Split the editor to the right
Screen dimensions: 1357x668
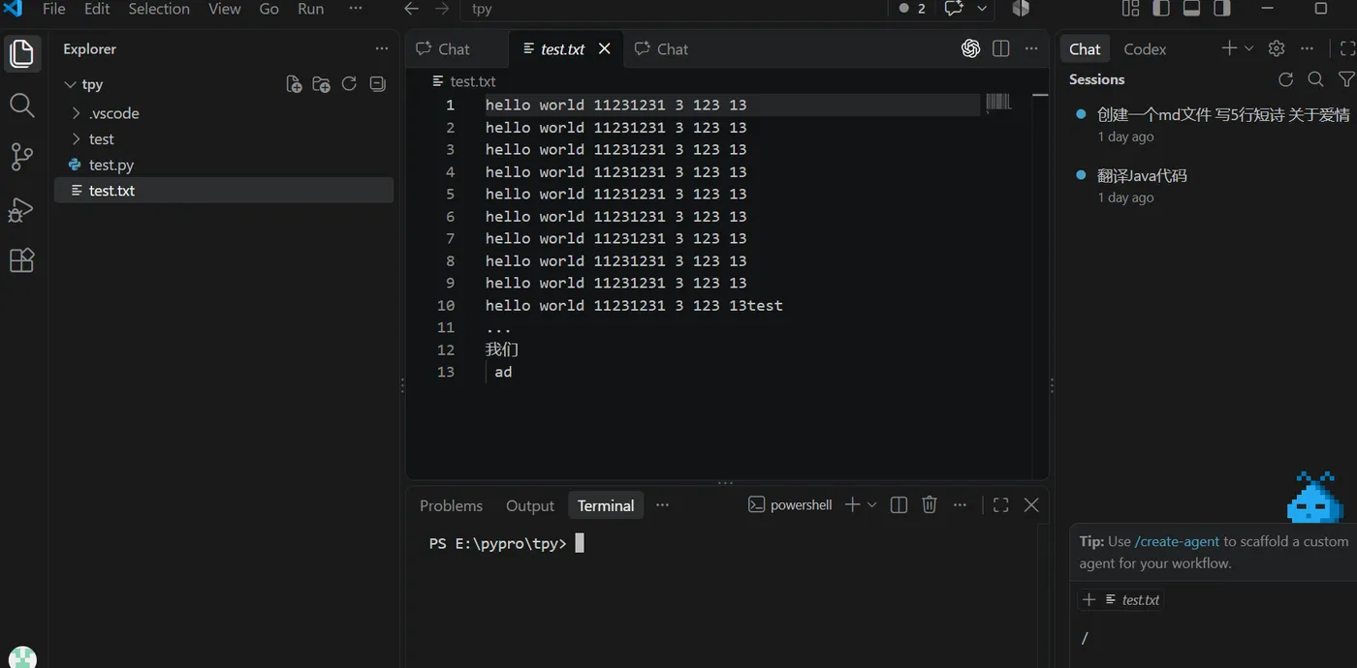(x=1001, y=48)
